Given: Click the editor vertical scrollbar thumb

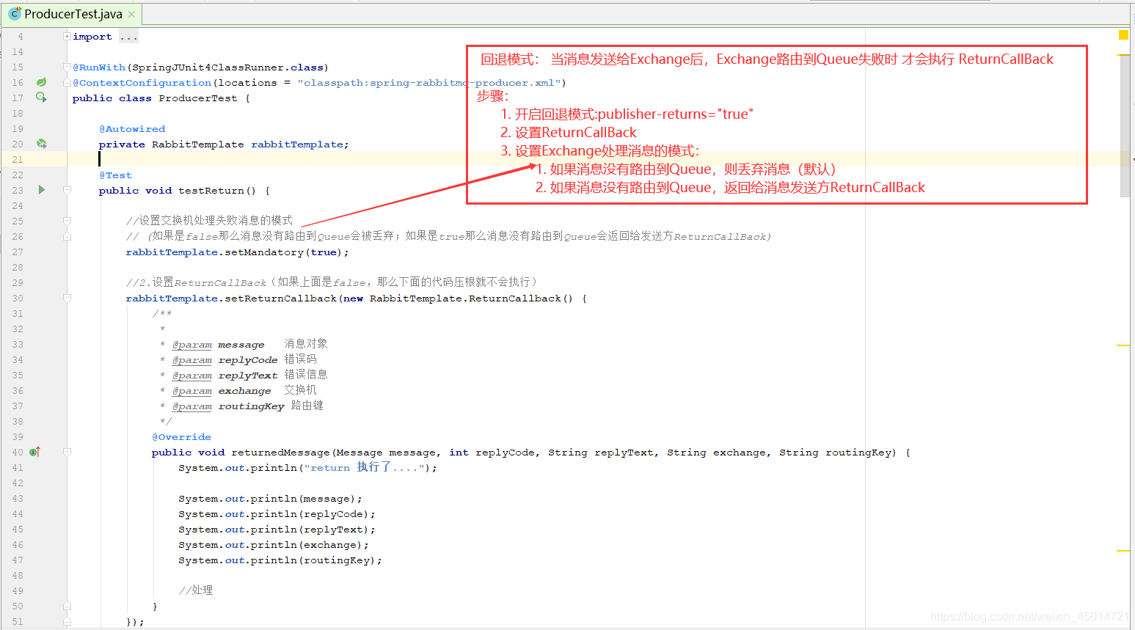Looking at the screenshot, I should coord(1125,126).
